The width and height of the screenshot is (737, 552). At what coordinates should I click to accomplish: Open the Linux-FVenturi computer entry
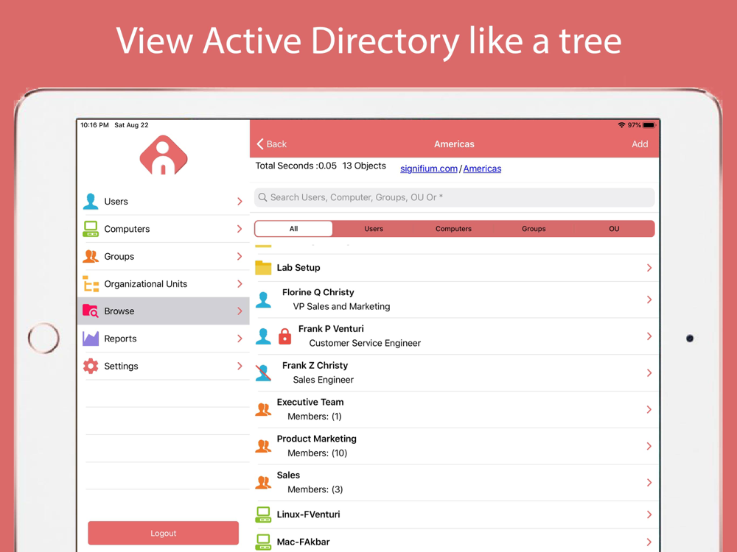(x=456, y=515)
